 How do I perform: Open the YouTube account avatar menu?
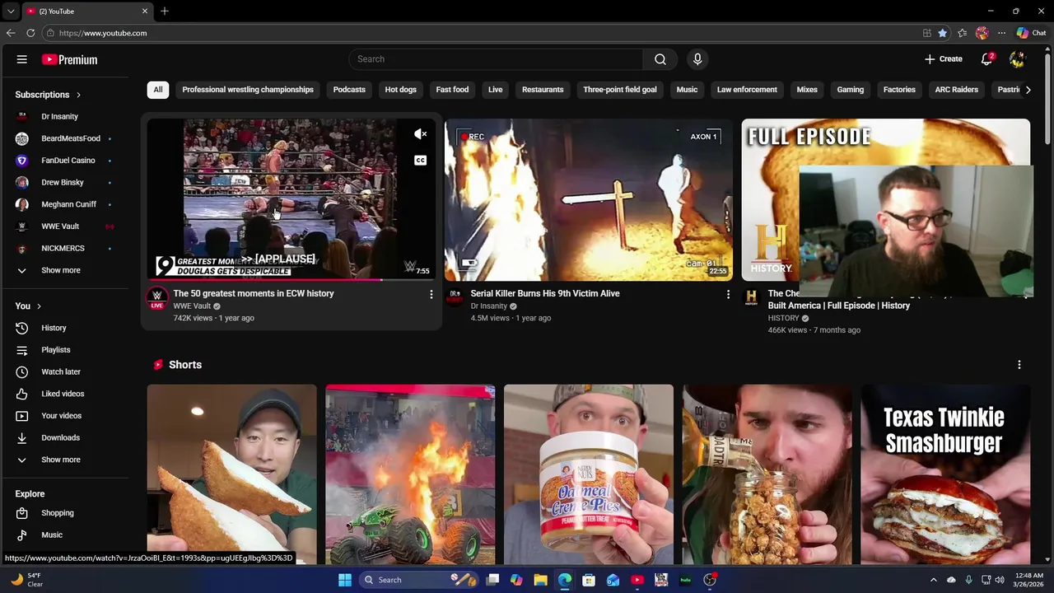[x=1018, y=59]
